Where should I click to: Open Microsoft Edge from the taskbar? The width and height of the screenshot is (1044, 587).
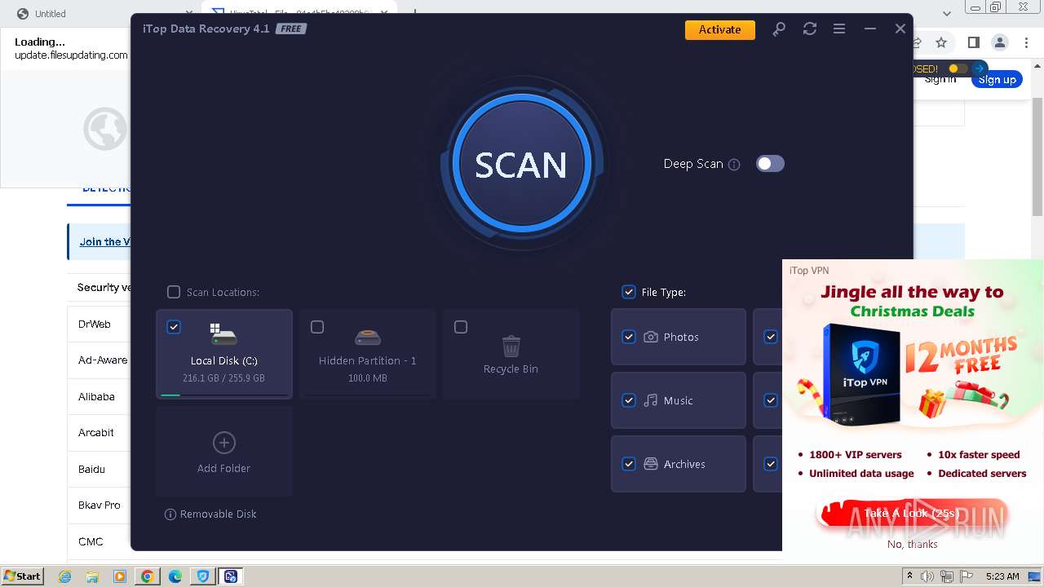click(175, 576)
